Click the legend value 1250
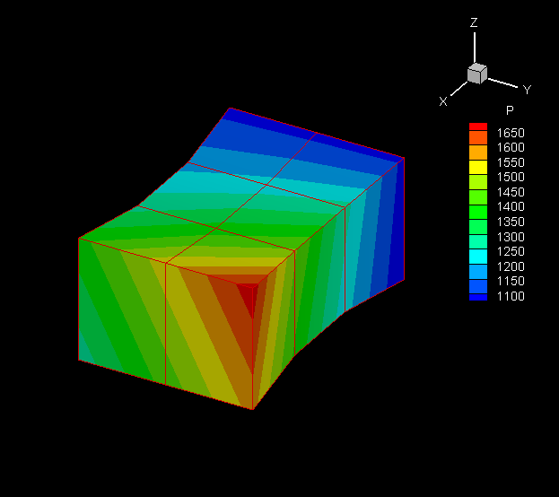559x497 pixels. tap(511, 252)
